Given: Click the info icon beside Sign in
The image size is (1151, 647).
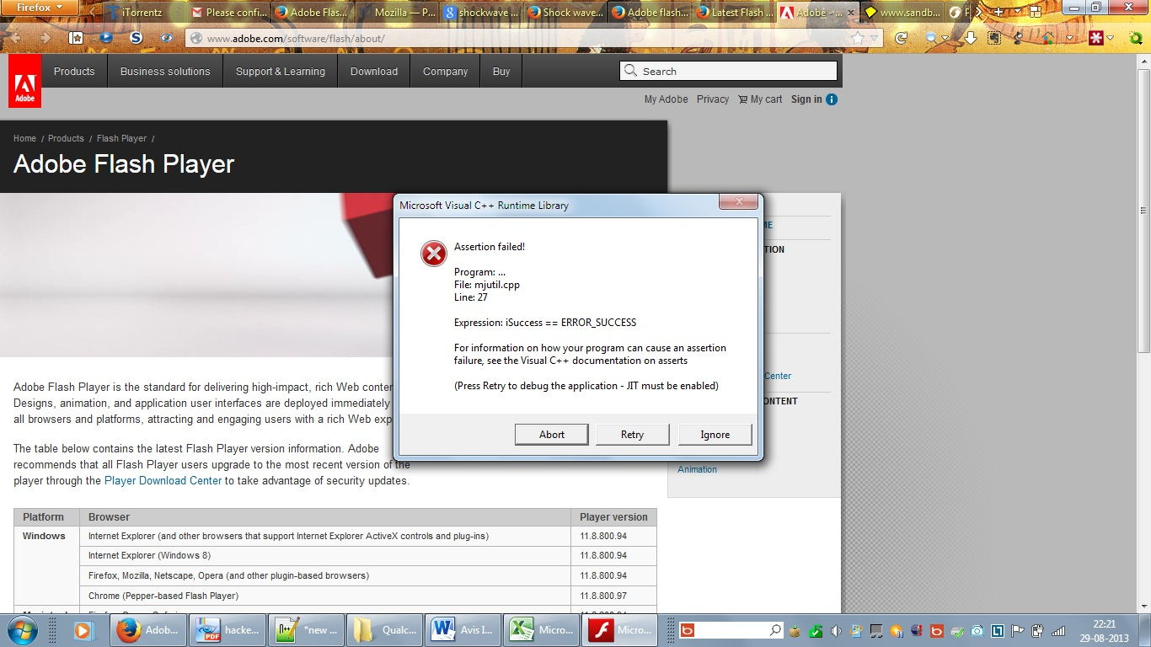Looking at the screenshot, I should pos(832,99).
